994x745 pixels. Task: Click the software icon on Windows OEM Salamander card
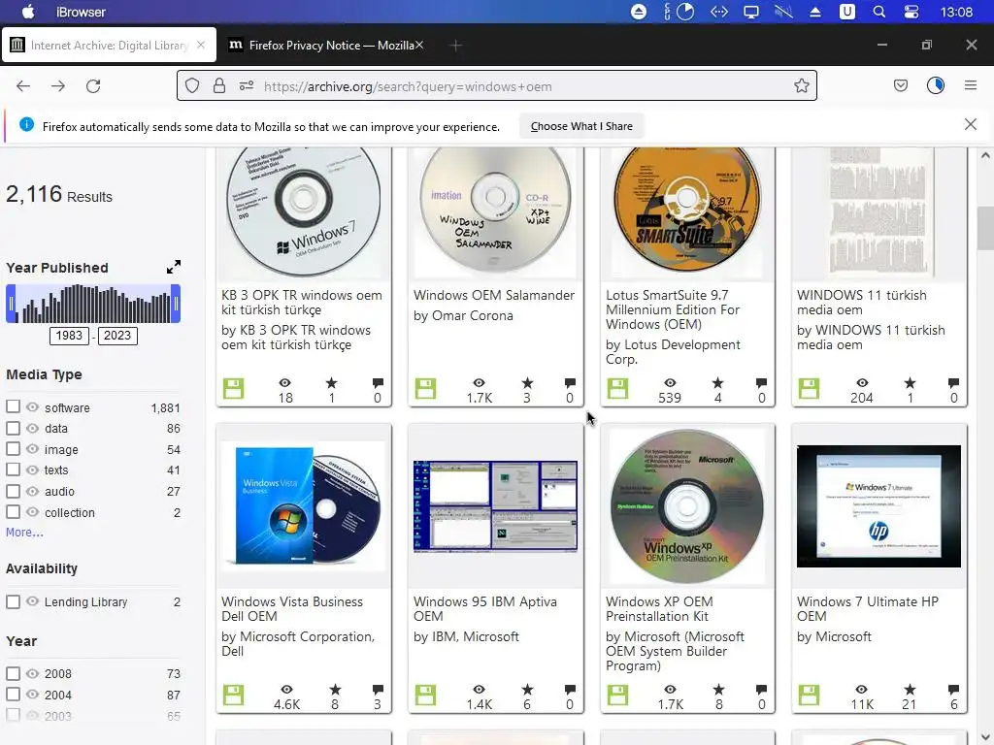(425, 388)
